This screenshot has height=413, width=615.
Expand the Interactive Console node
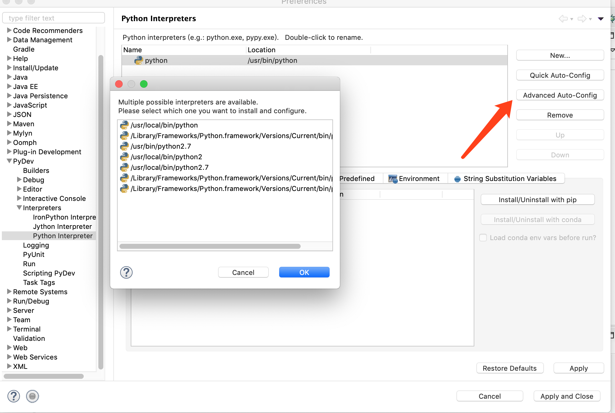tap(19, 198)
